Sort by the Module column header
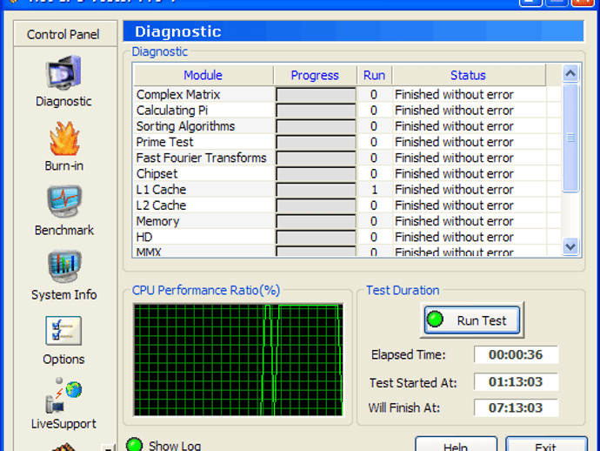600x451 pixels. pos(203,75)
